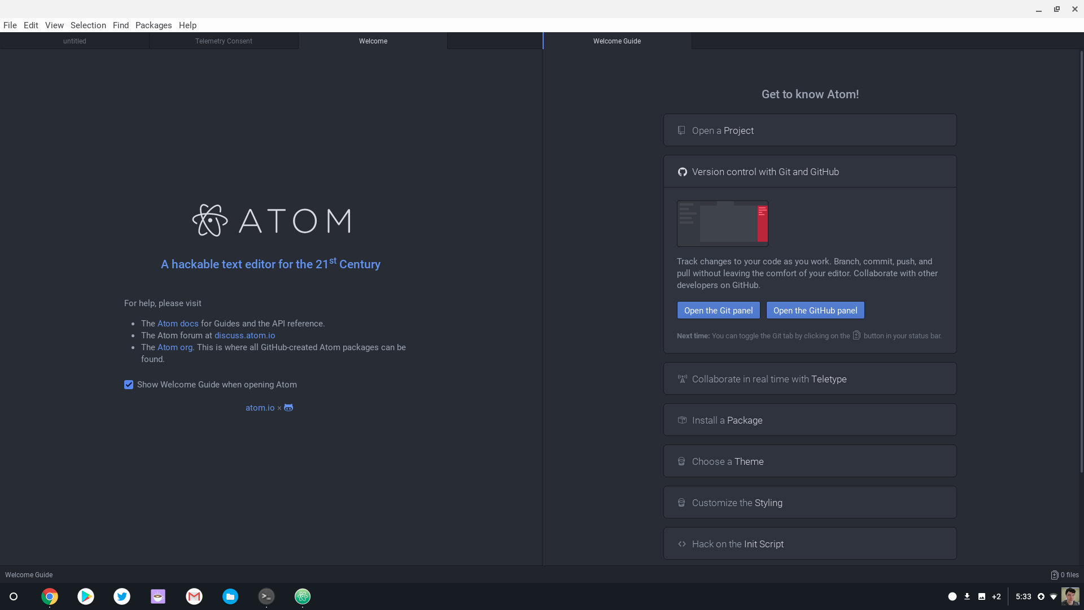1084x610 pixels.
Task: Click the Git panel preview thumbnail
Action: 722,224
